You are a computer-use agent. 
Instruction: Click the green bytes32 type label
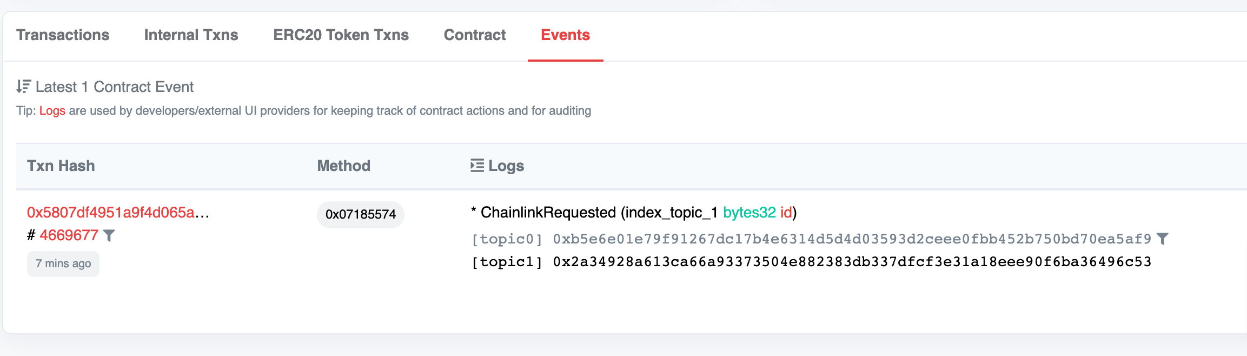pos(749,213)
